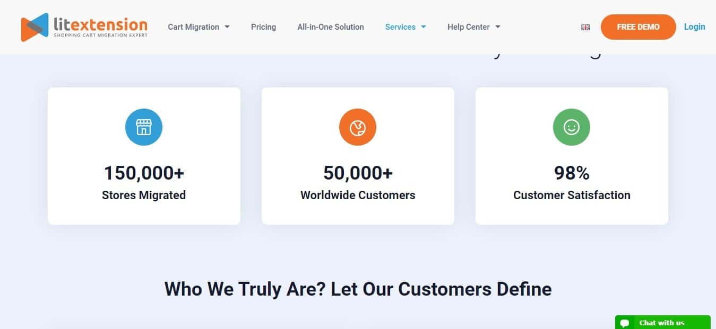Click the FREE DEMO button
The image size is (716, 329).
click(638, 27)
